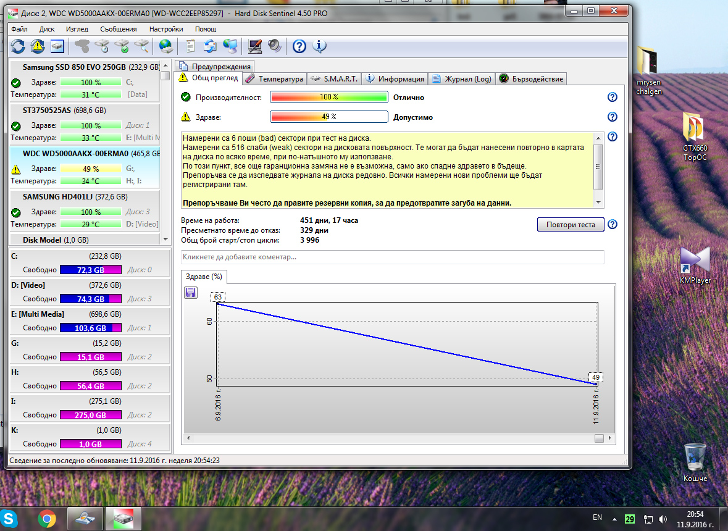728x531 pixels.
Task: Show hidden tray icons arrow
Action: coord(615,519)
